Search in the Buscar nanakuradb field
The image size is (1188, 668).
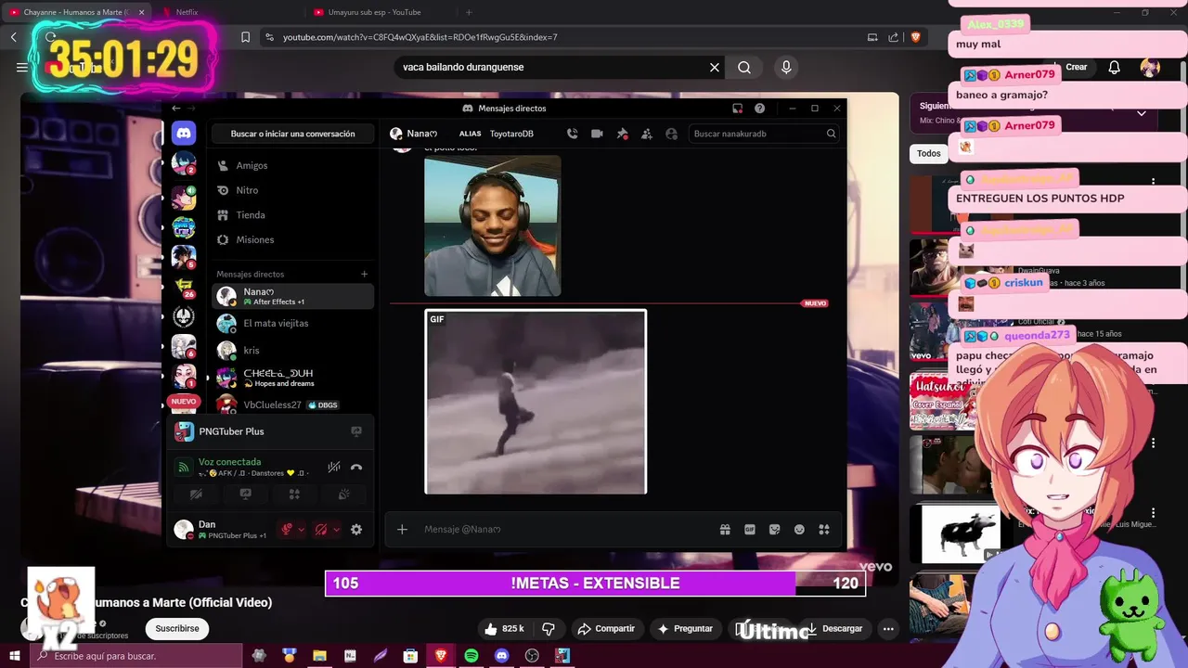click(765, 134)
